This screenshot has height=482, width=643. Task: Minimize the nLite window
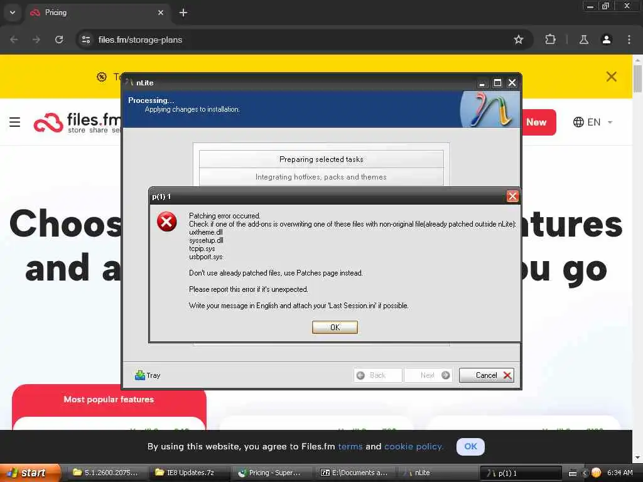point(482,83)
